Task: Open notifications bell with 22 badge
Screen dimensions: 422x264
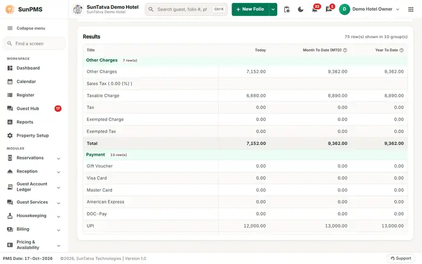Action: tap(315, 9)
